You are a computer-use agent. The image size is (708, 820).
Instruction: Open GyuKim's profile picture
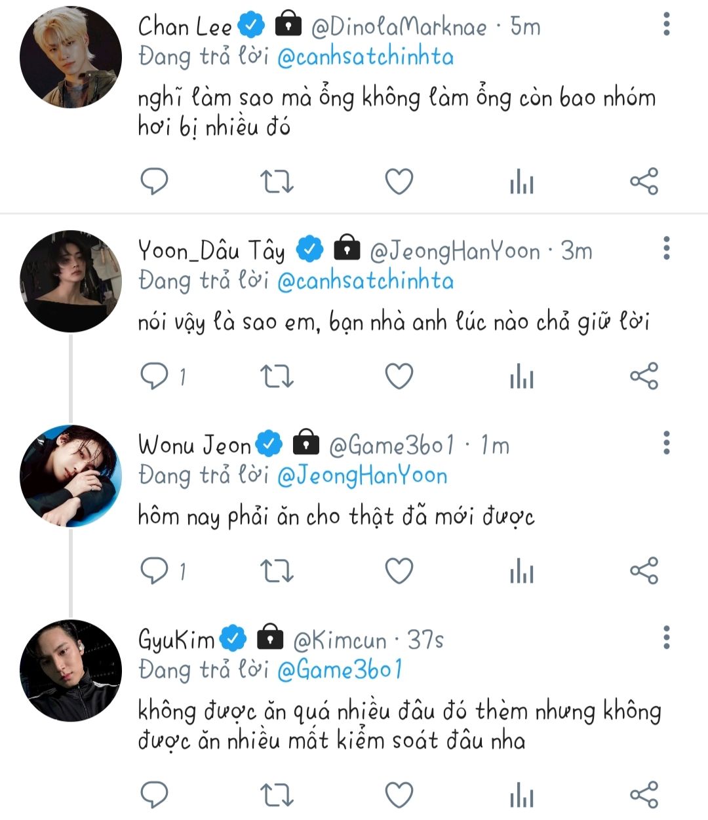(x=71, y=671)
